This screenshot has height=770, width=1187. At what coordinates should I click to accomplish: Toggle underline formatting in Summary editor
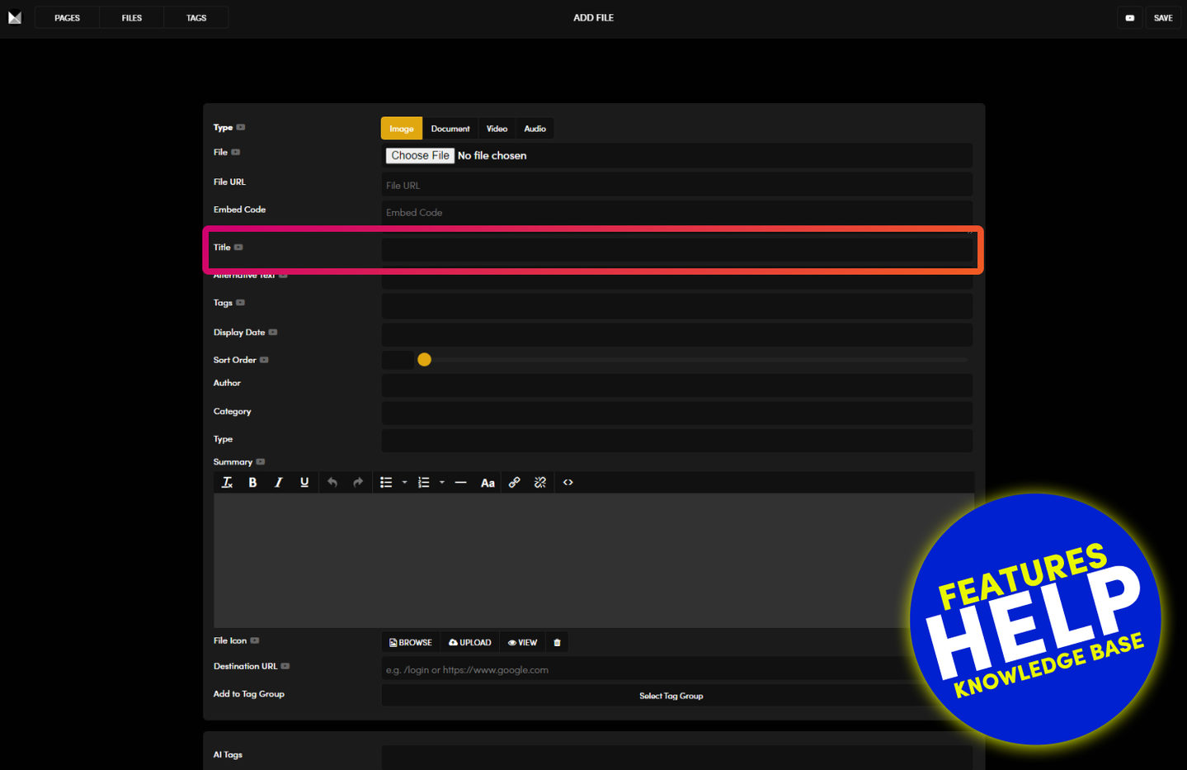point(304,483)
